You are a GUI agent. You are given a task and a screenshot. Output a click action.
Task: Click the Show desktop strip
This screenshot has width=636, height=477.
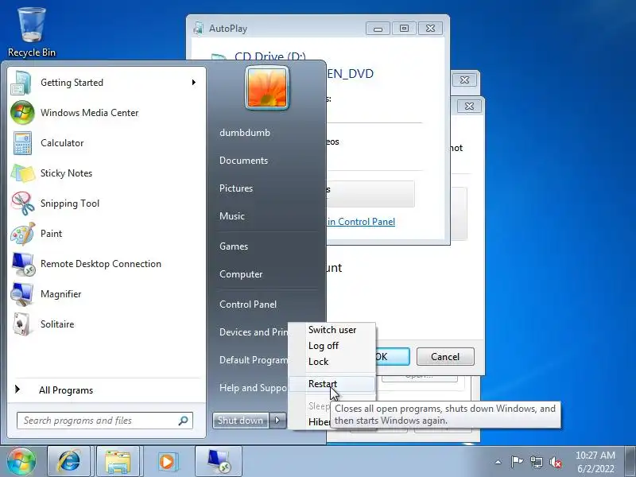(x=630, y=462)
